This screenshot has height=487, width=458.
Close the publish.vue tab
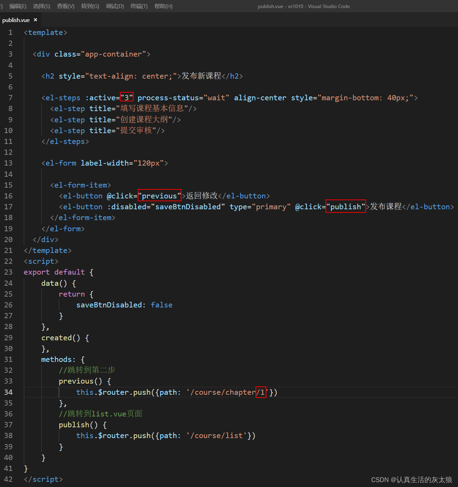coord(35,20)
